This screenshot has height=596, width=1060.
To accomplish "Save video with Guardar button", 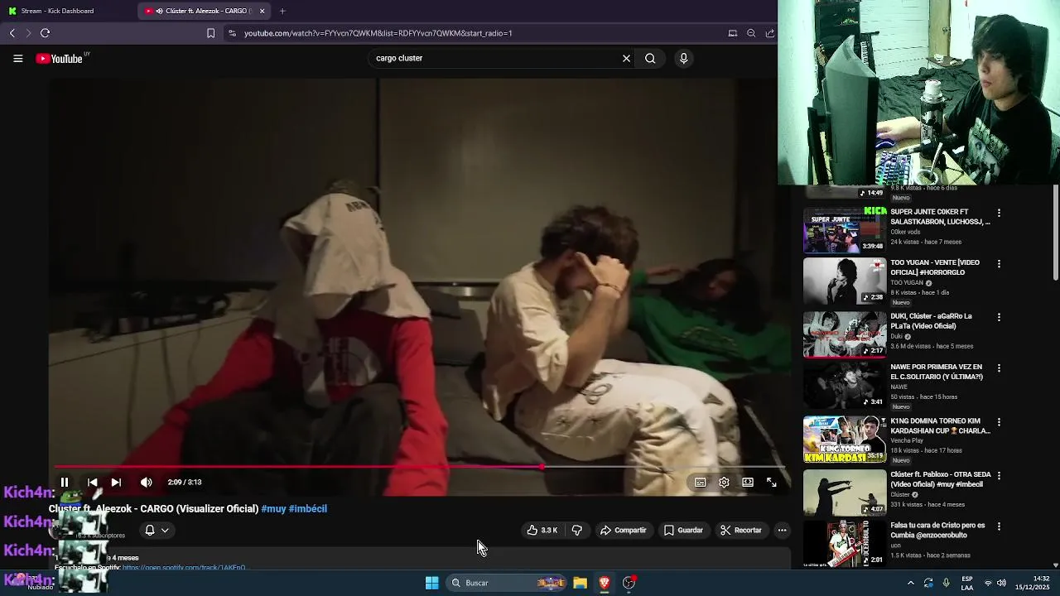I will point(683,530).
